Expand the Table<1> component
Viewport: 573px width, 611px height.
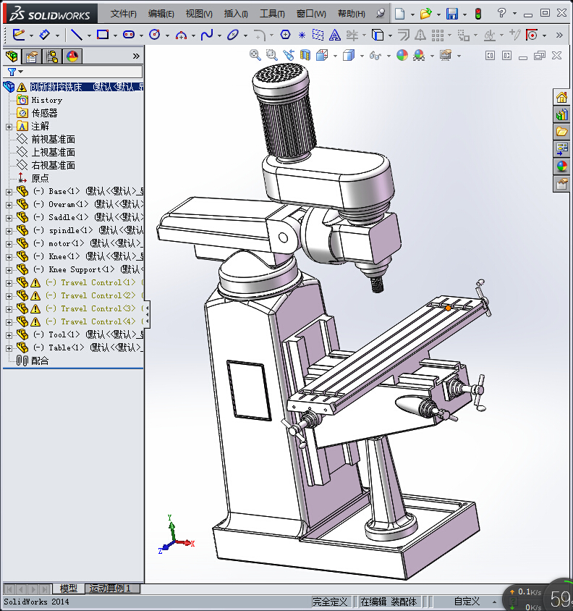9,348
